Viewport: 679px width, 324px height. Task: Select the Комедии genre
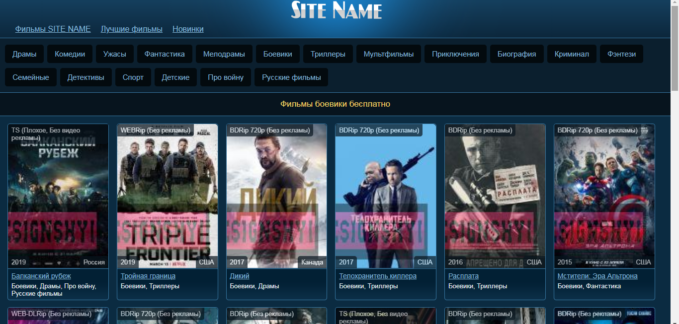click(70, 54)
